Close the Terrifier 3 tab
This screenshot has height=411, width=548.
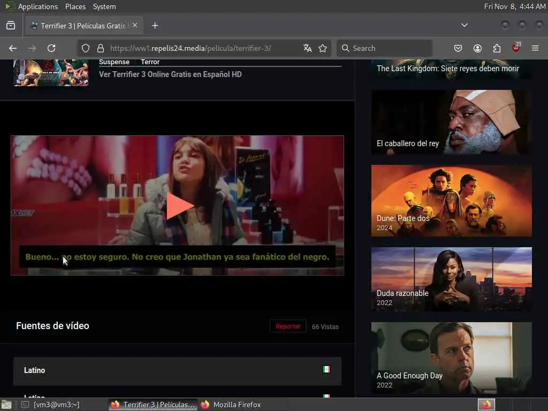click(x=135, y=25)
